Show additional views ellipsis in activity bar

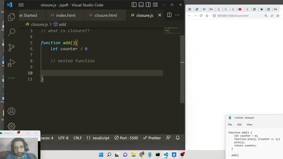(x=11, y=78)
